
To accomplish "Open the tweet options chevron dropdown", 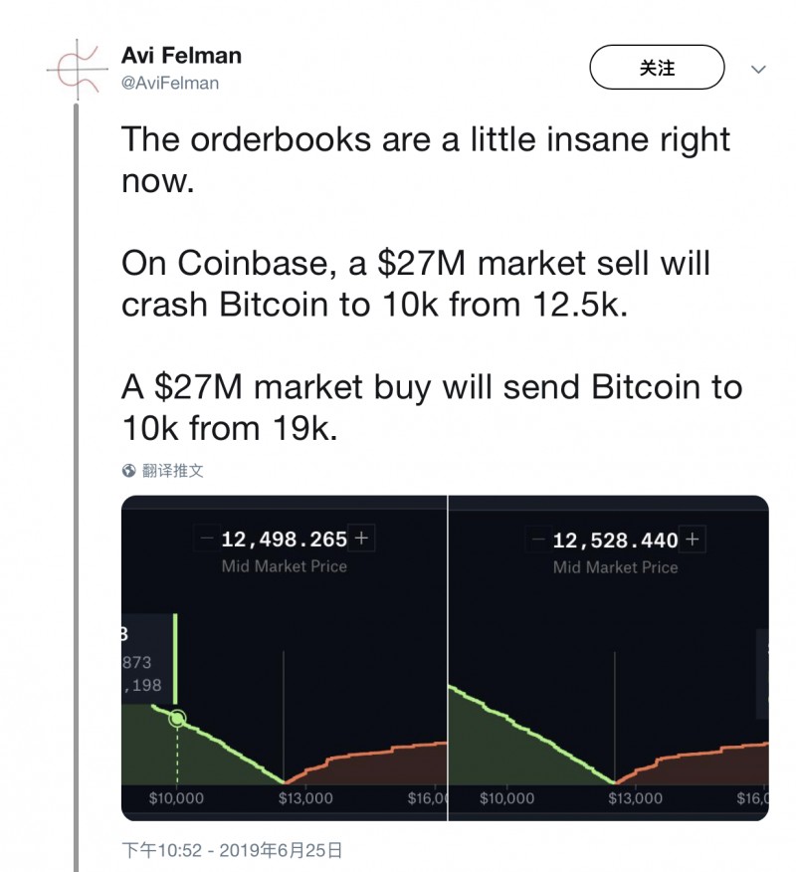I will coord(759,70).
